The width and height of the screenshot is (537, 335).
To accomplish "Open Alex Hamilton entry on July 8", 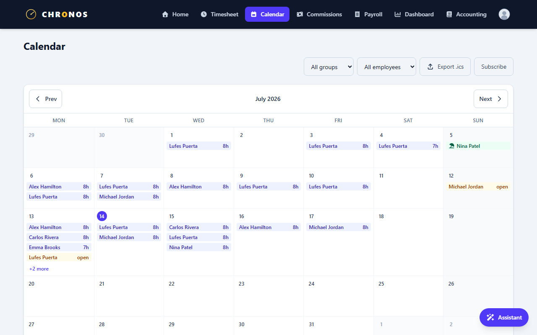I will (199, 187).
